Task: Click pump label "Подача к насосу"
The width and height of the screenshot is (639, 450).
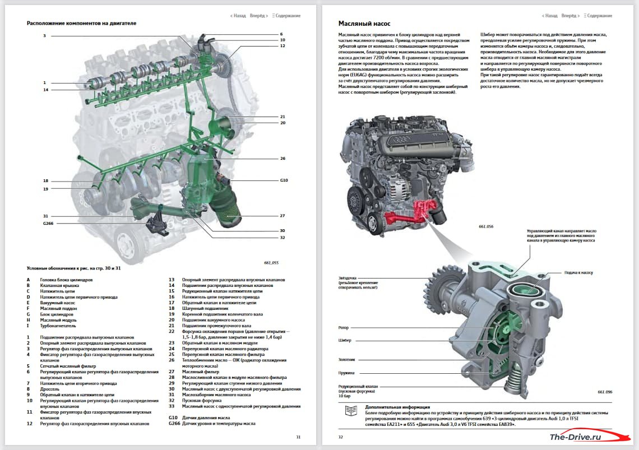Action: point(578,273)
